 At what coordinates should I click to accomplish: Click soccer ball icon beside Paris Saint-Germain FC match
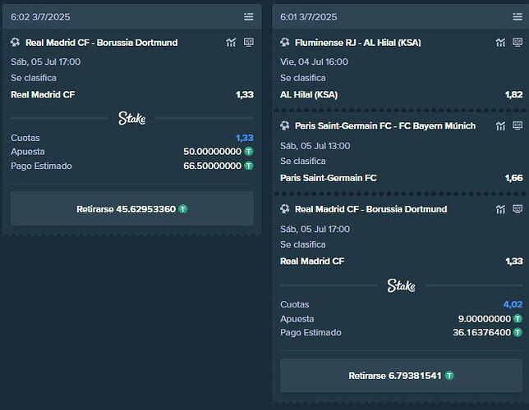click(x=285, y=125)
